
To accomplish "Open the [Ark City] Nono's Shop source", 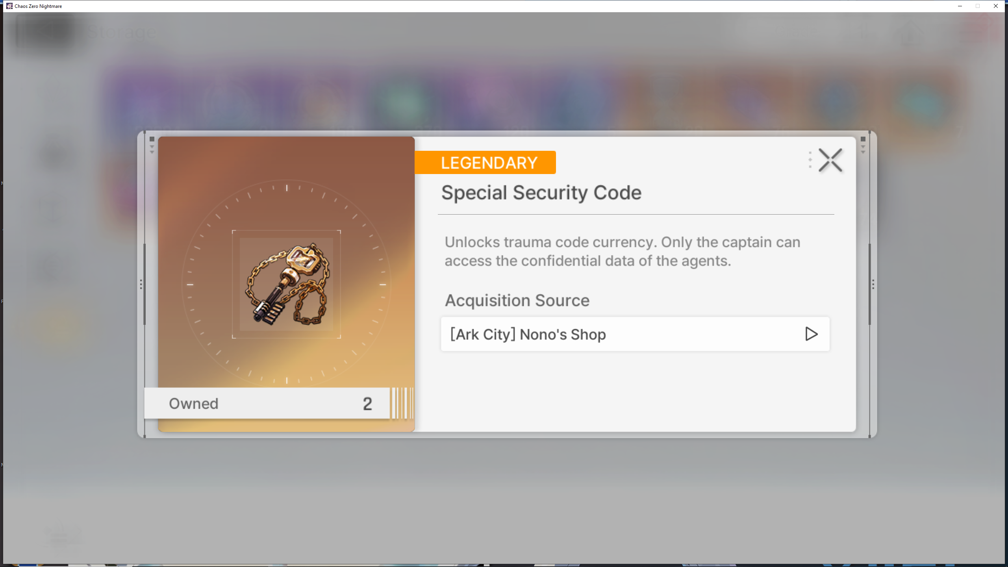I will pyautogui.click(x=635, y=334).
